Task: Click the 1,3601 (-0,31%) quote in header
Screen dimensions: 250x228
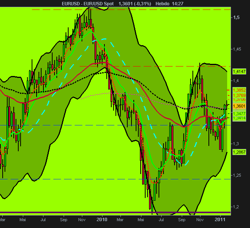Action: point(135,4)
